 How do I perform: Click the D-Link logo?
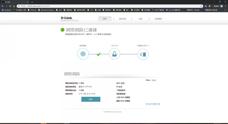[66, 18]
